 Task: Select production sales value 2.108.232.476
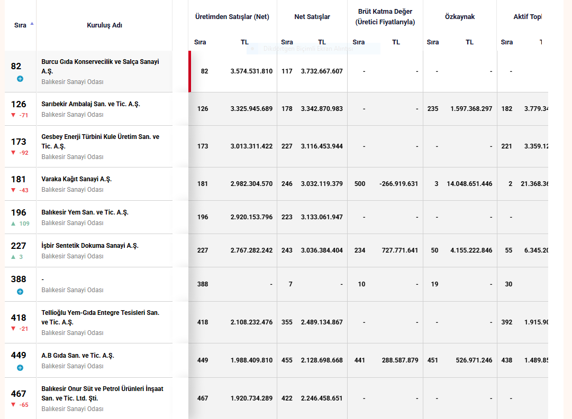click(x=251, y=322)
